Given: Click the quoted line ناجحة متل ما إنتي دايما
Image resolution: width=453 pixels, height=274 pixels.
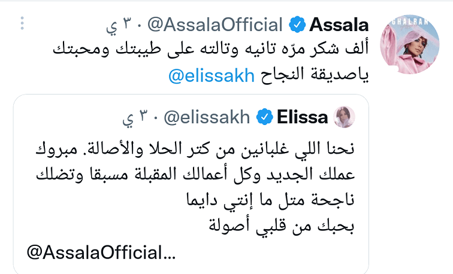Looking at the screenshot, I should pos(270,200).
